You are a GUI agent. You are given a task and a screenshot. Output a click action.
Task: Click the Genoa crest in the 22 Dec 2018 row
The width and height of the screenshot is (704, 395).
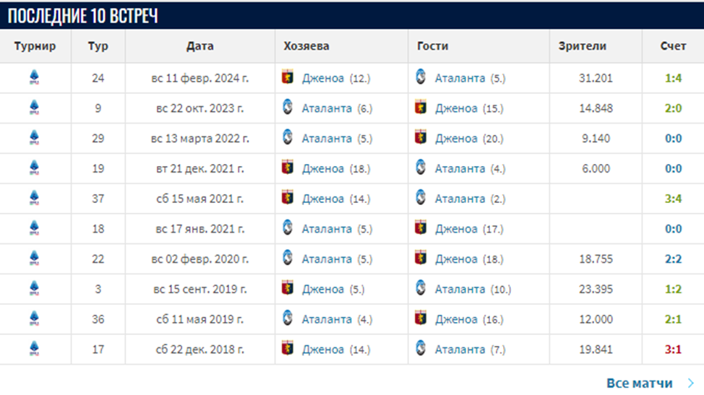288,350
